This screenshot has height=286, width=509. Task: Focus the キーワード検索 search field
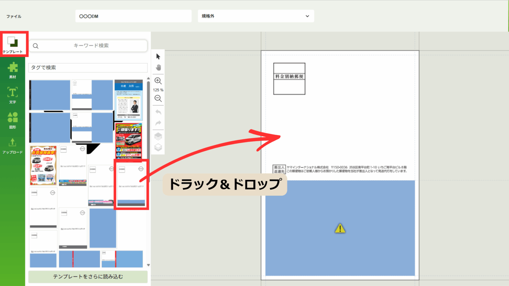91,46
